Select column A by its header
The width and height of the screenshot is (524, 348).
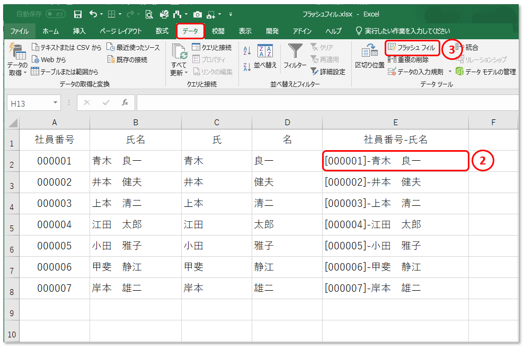[x=55, y=123]
